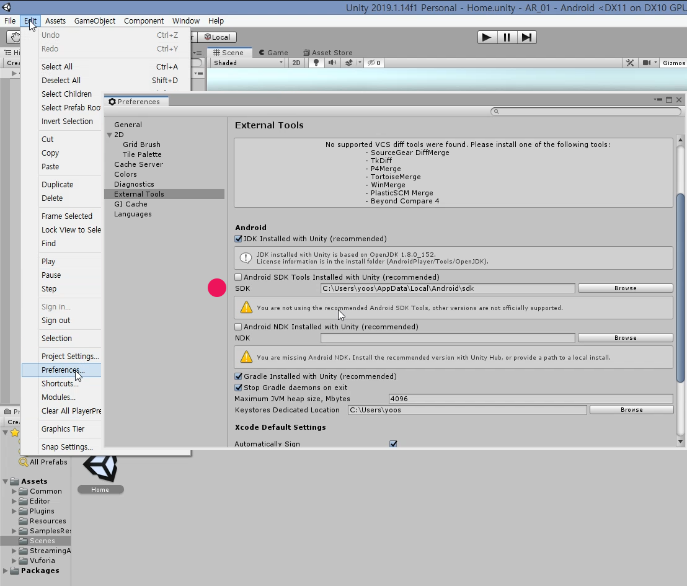This screenshot has width=687, height=586.
Task: Switch to the Game tab
Action: point(273,53)
